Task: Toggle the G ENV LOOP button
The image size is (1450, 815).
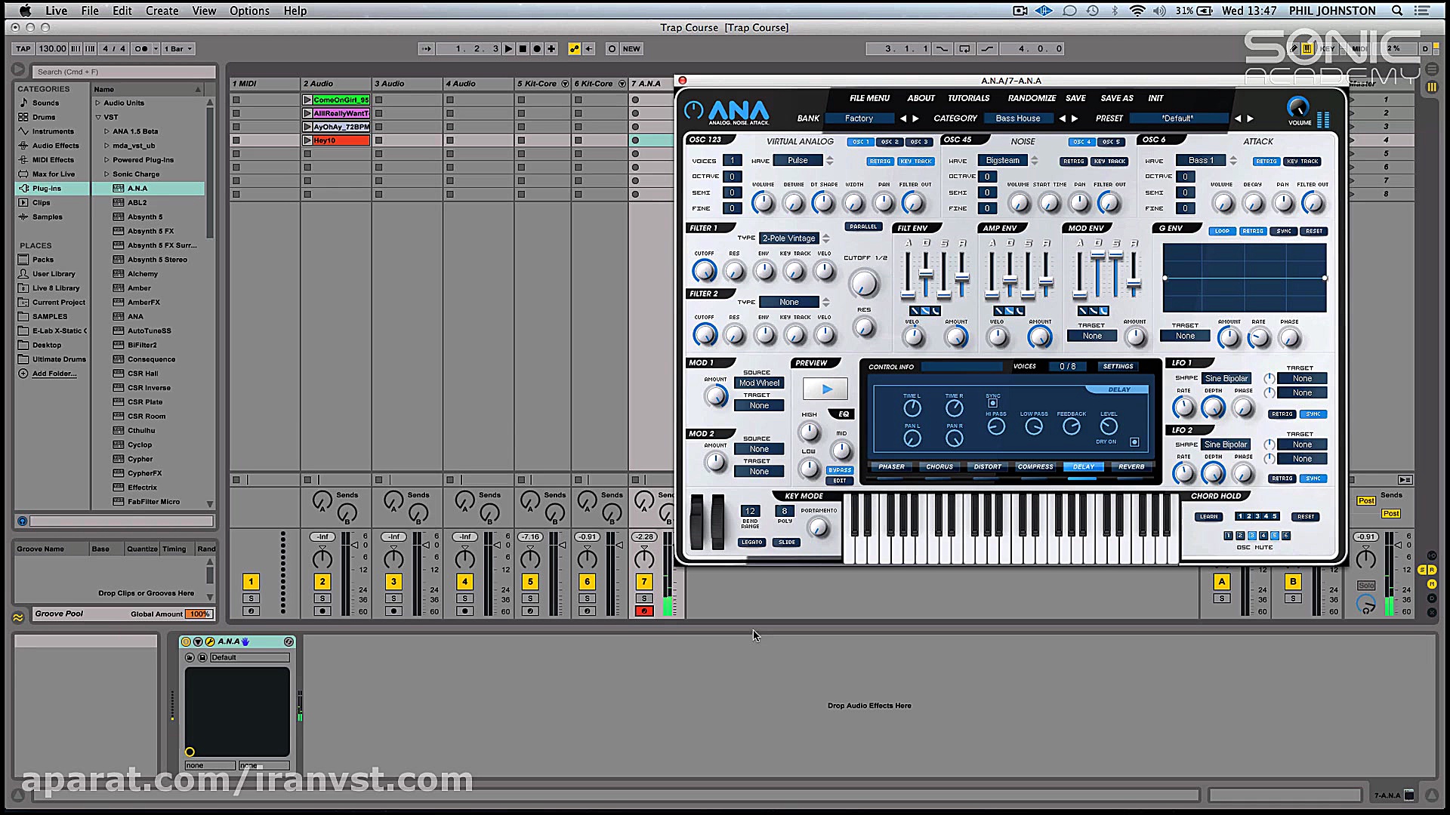Action: coord(1222,231)
